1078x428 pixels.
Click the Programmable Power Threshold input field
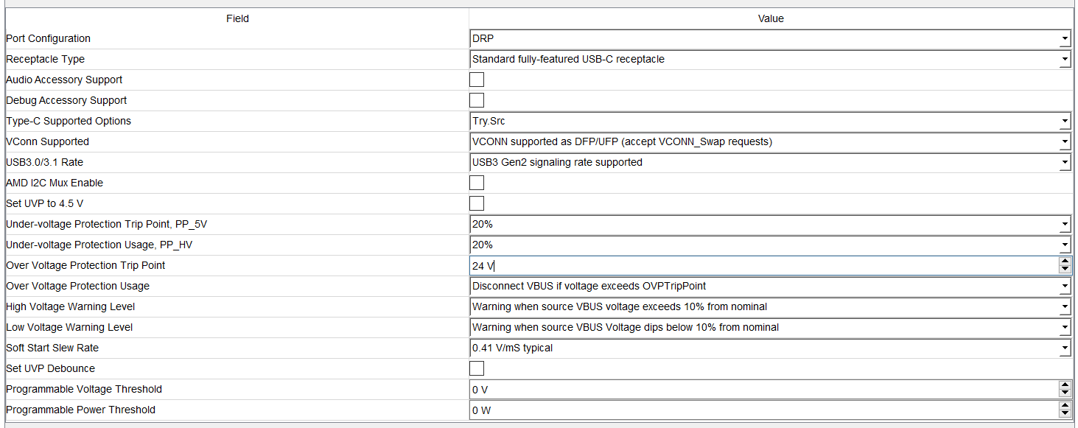[x=737, y=410]
